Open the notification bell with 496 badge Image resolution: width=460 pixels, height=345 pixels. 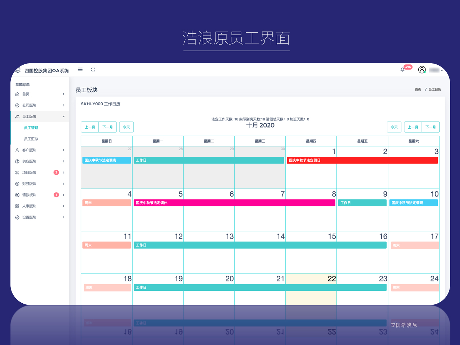[x=403, y=69]
